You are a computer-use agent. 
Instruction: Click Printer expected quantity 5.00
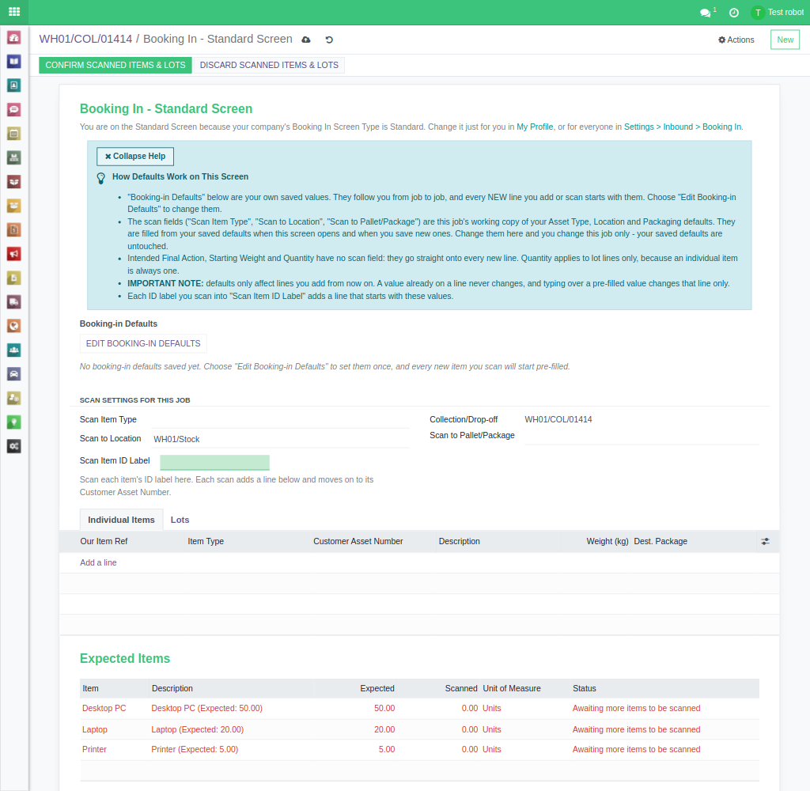tap(386, 749)
